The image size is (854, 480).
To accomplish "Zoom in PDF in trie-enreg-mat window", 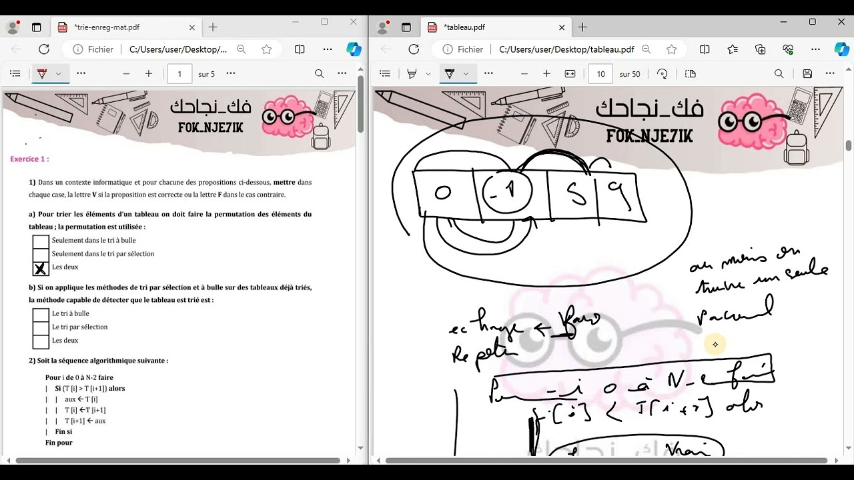I will pos(149,74).
